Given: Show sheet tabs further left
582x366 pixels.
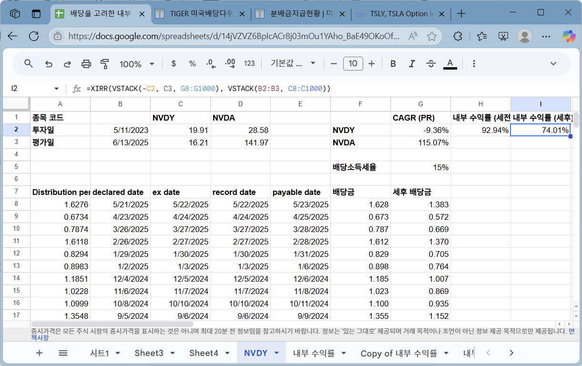Looking at the screenshot, I should tap(488, 353).
